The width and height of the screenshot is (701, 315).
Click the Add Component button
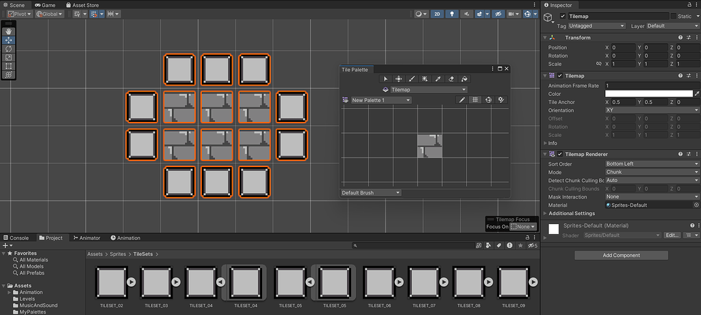click(621, 255)
